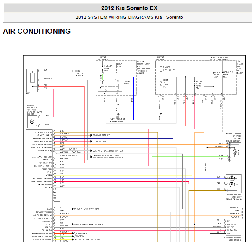Click the "GE01 (LEFT FRONT OF ENGINE COMPT)" ground label
The image size is (252, 242).
[x=118, y=119]
